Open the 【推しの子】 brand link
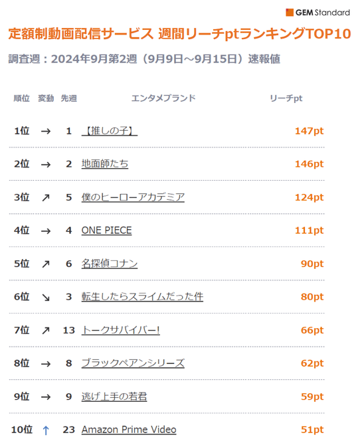 [110, 131]
